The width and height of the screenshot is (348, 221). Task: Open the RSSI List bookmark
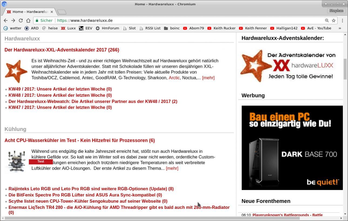150,28
